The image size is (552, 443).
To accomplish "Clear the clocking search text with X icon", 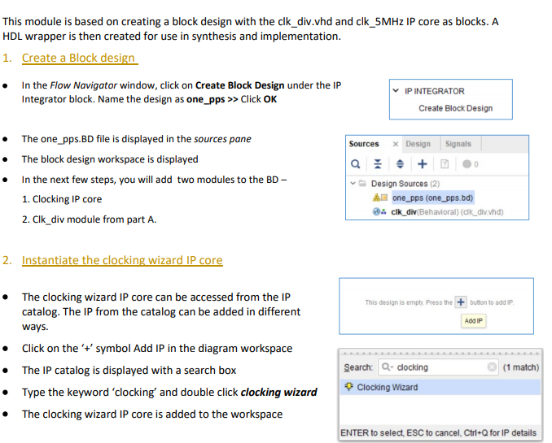I will pos(492,367).
